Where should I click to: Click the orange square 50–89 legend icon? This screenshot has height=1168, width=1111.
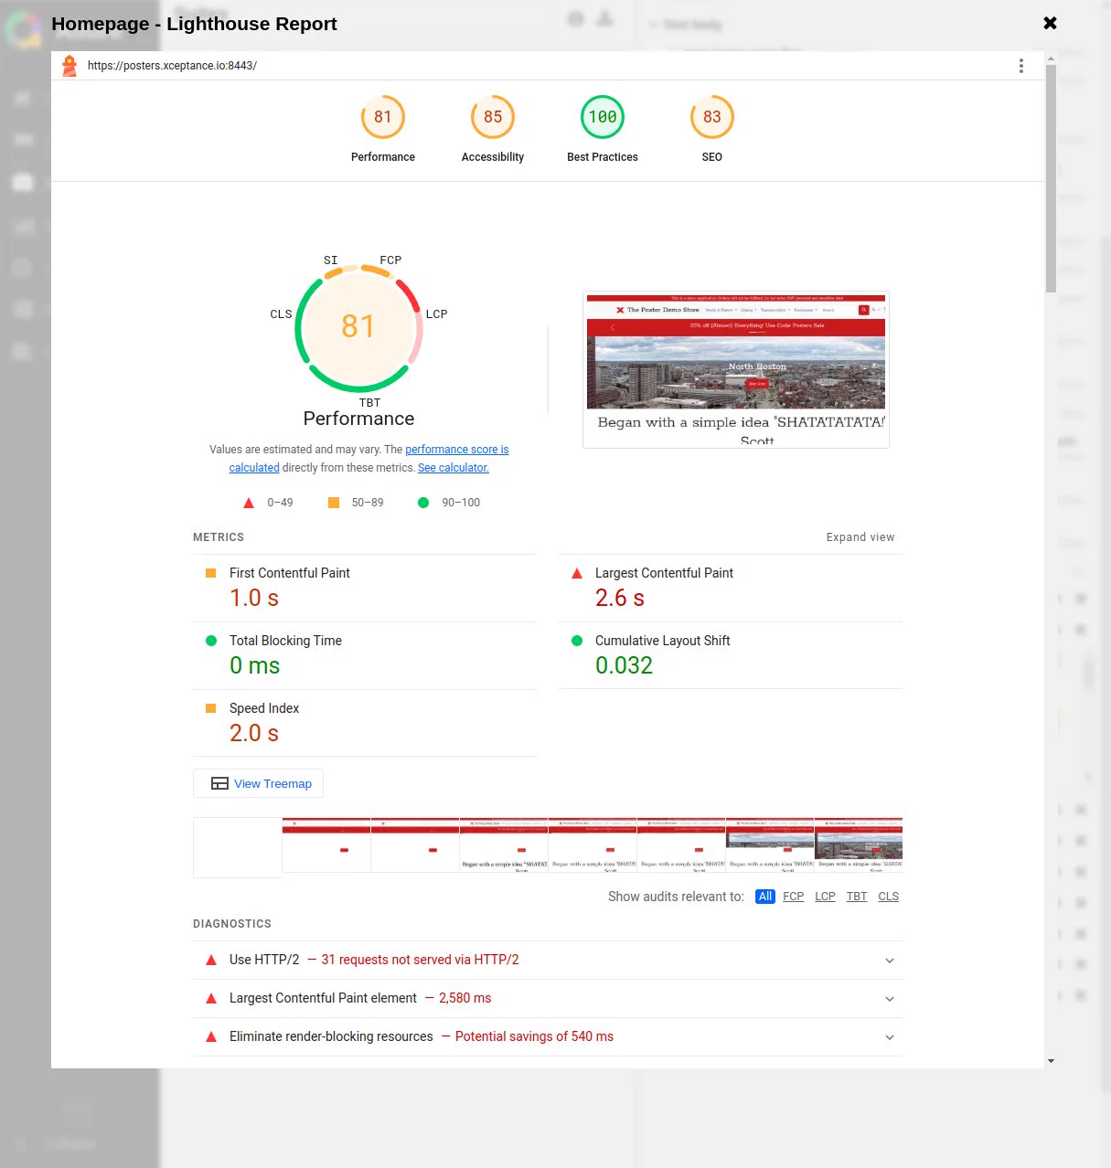[x=334, y=503]
